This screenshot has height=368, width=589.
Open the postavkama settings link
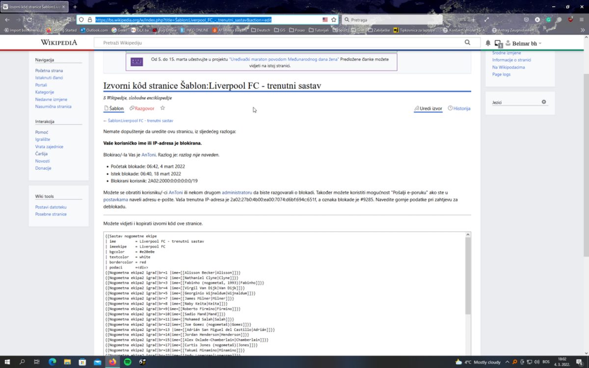(x=116, y=200)
